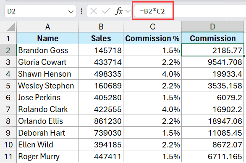The height and width of the screenshot is (163, 246).
Task: Click the fill handle of cell D2
Action: (243, 56)
